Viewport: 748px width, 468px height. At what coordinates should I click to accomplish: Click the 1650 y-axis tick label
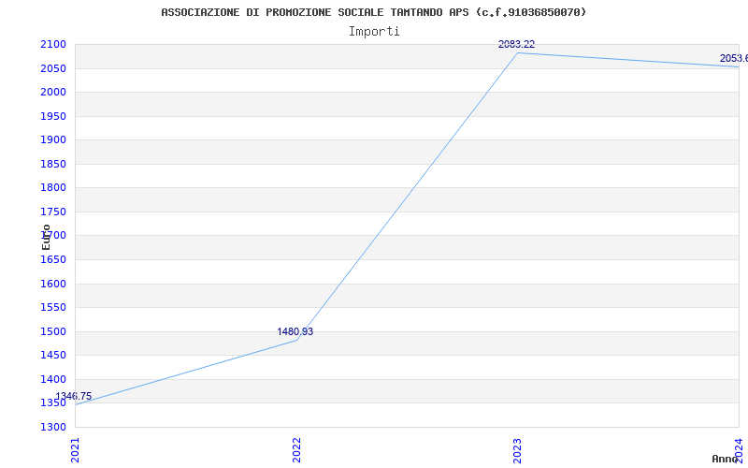53,260
